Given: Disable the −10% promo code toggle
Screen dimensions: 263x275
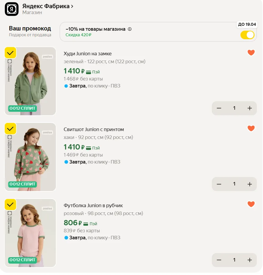Looking at the screenshot, I should pos(247,35).
